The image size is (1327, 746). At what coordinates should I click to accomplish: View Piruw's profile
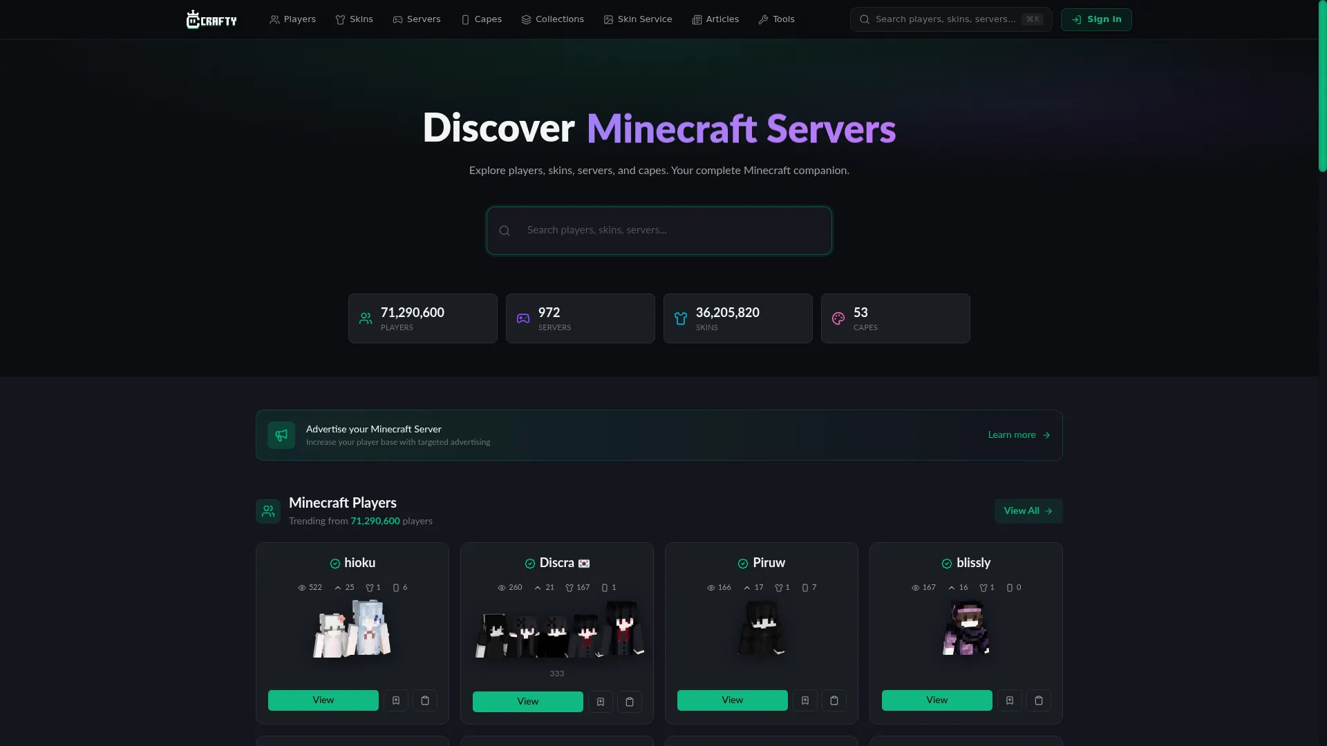click(733, 700)
